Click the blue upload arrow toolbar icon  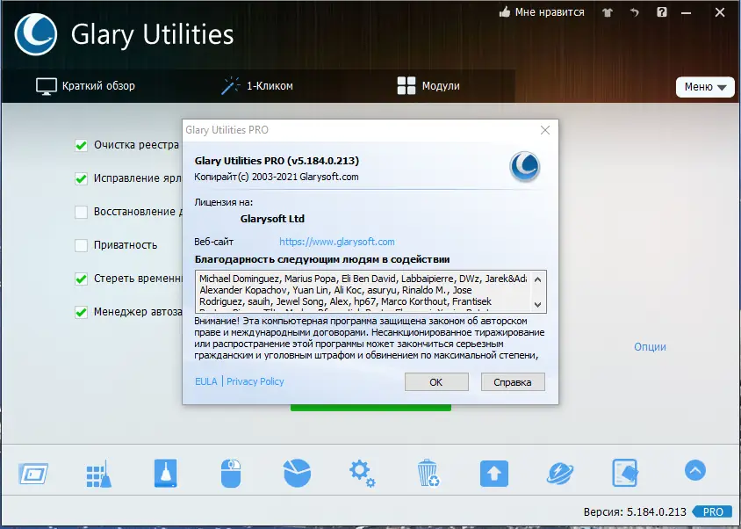493,471
